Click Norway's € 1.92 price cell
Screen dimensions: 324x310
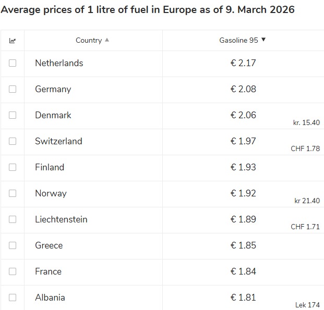click(x=243, y=193)
